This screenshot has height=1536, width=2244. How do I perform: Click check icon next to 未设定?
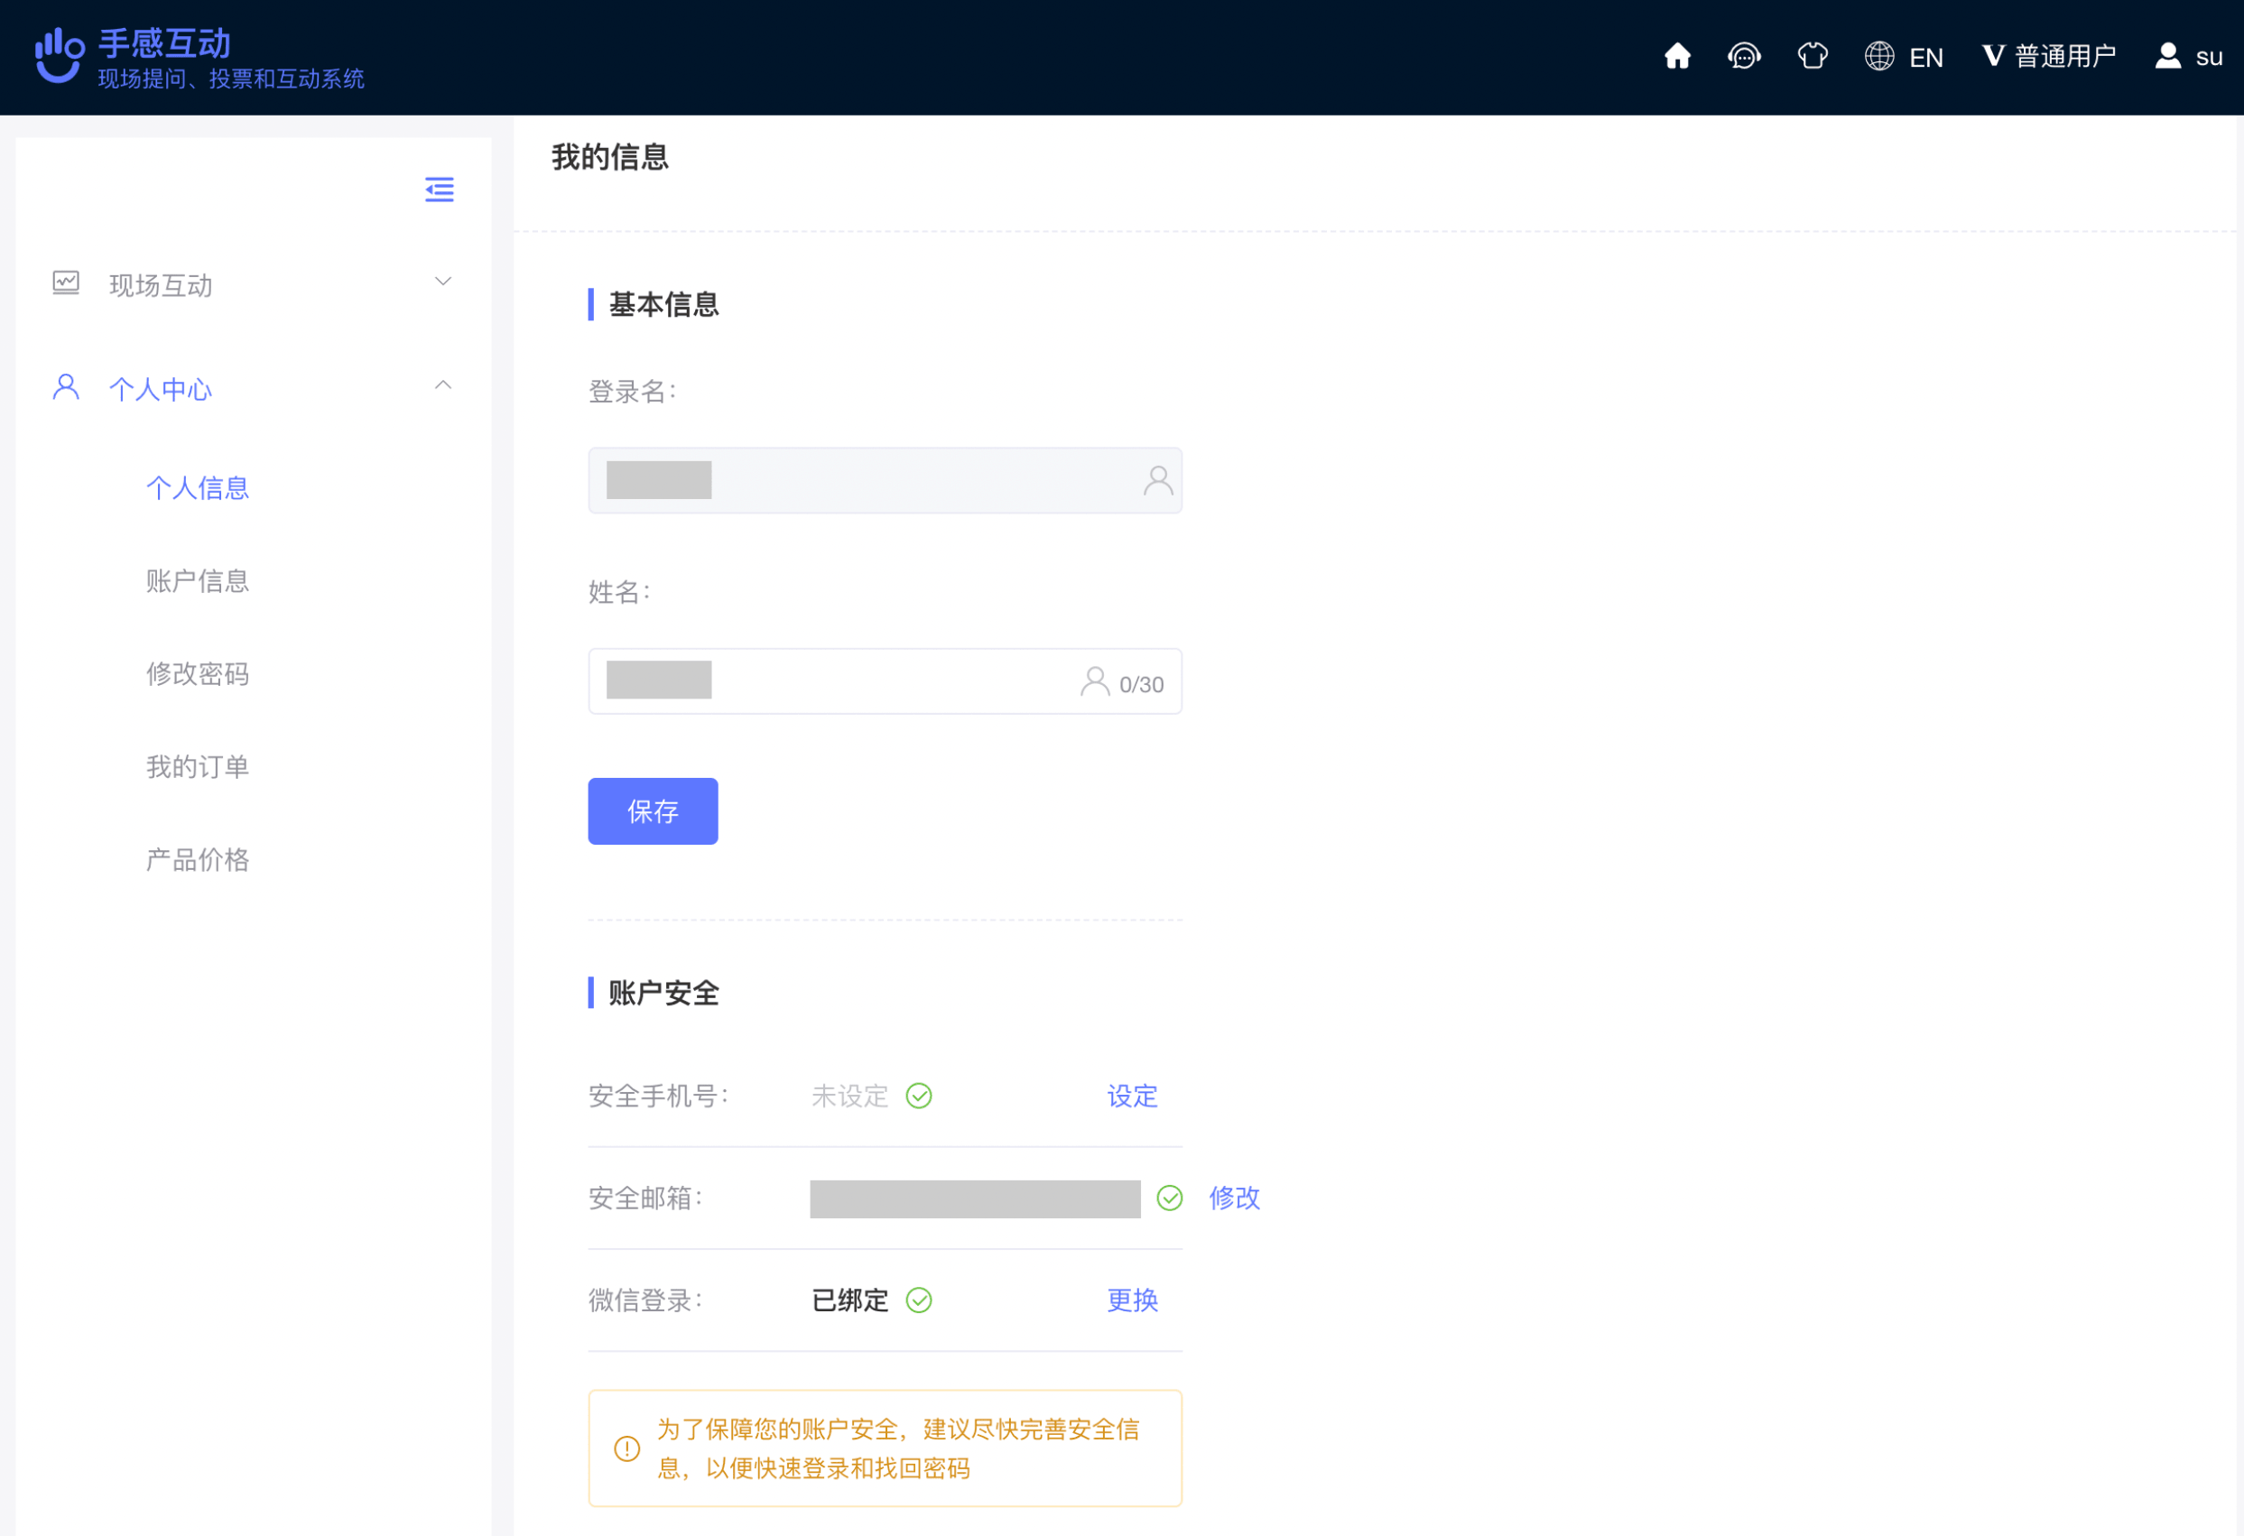(918, 1096)
